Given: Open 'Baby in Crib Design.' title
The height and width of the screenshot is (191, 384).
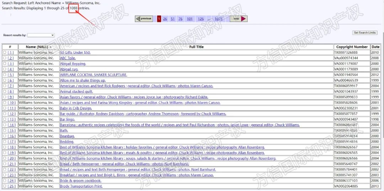Looking at the screenshot, I should click(76, 108).
